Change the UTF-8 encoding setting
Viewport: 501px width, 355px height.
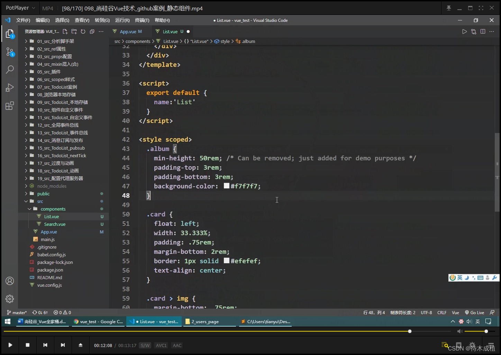click(x=426, y=312)
